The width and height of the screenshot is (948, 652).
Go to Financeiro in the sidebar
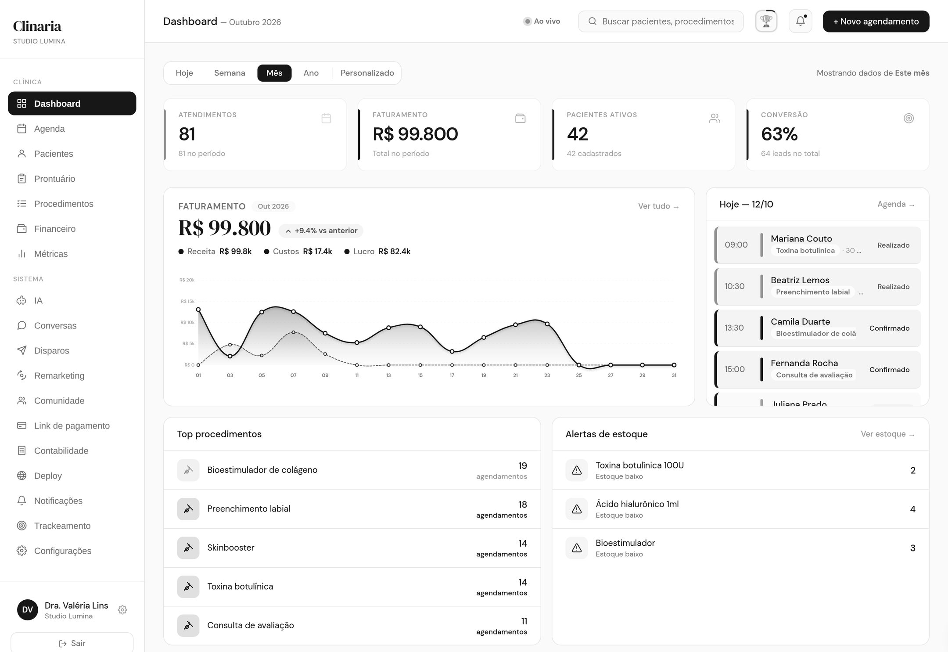point(72,229)
